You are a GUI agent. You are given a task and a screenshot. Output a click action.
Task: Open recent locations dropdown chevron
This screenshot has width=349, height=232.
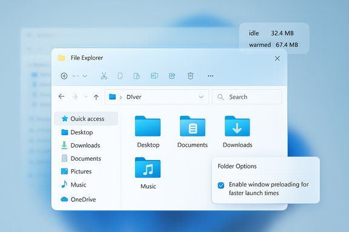[86, 97]
